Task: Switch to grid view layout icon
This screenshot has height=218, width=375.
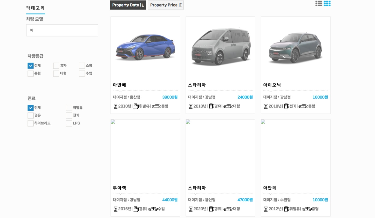Action: [x=327, y=4]
